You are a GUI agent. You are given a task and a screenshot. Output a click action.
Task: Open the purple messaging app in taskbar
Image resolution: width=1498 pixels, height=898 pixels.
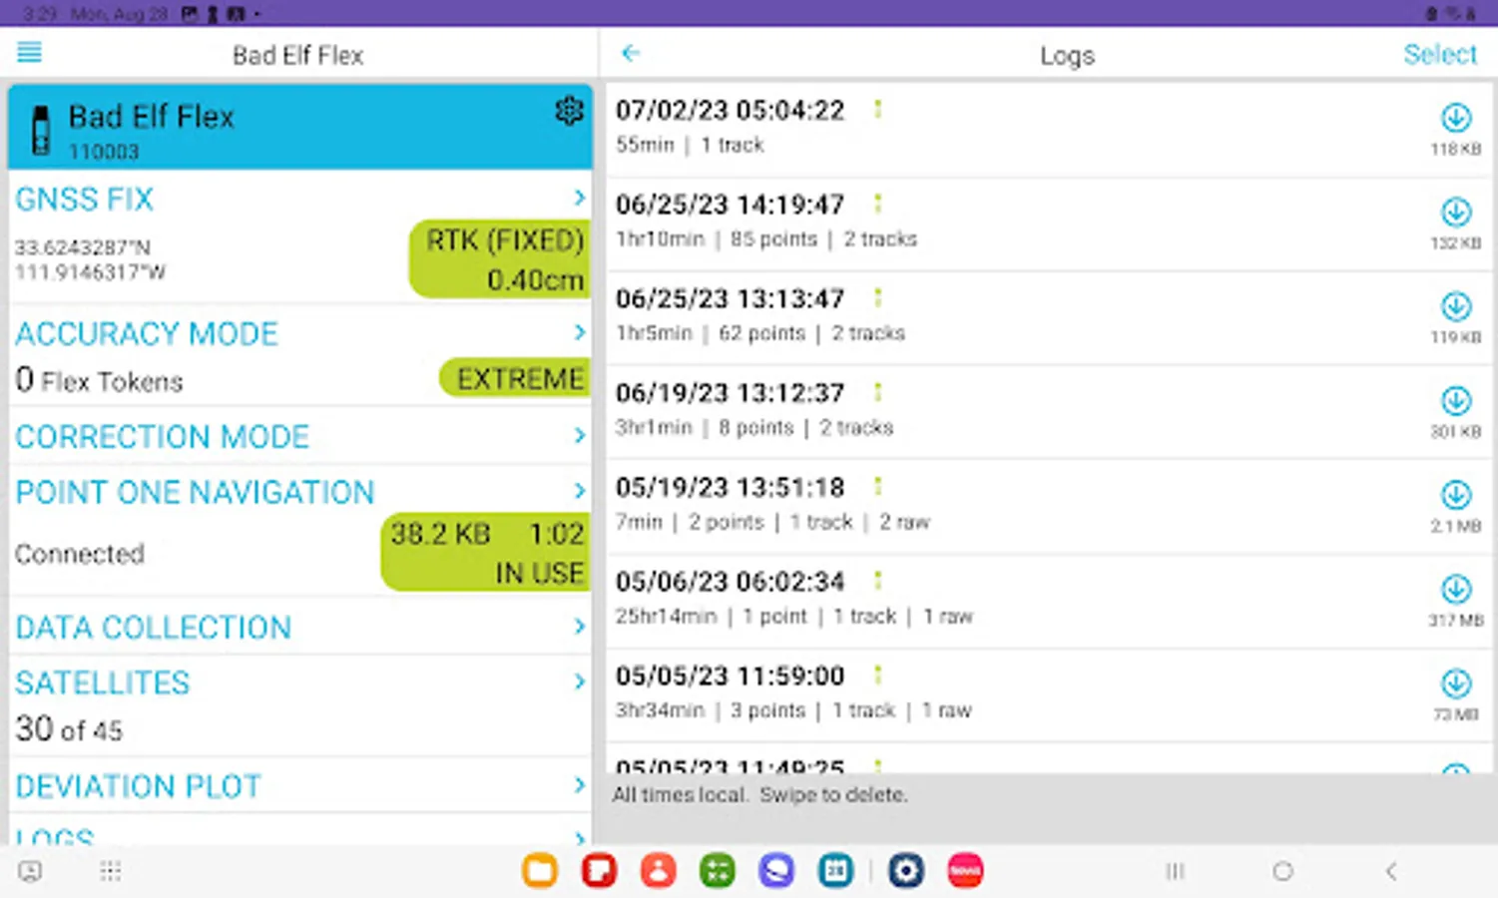click(775, 871)
